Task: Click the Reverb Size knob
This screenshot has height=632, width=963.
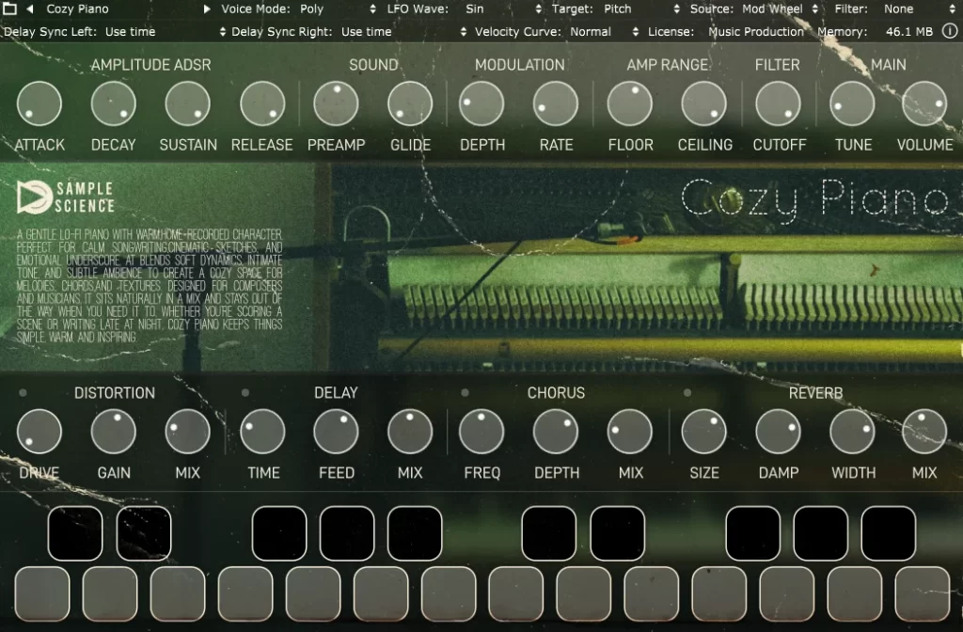Action: point(703,432)
